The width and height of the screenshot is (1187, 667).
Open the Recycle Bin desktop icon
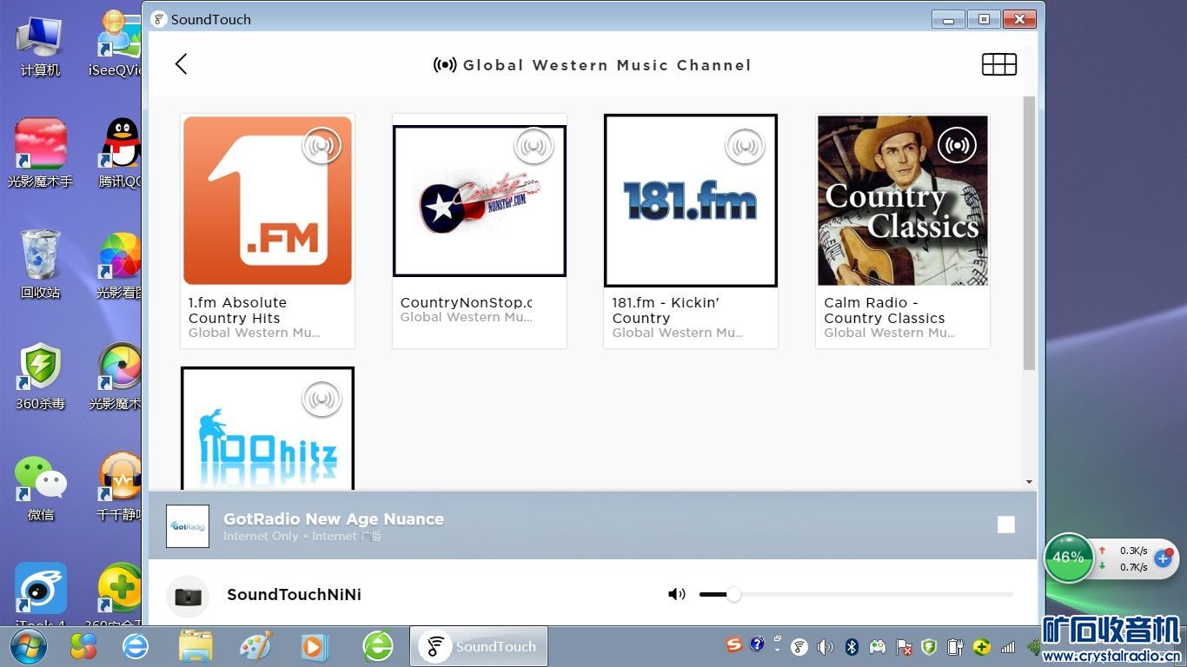coord(40,264)
